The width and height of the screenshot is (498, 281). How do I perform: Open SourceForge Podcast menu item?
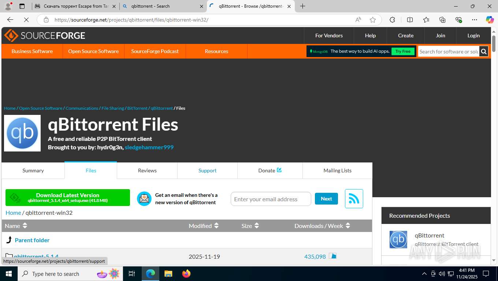coord(155,51)
